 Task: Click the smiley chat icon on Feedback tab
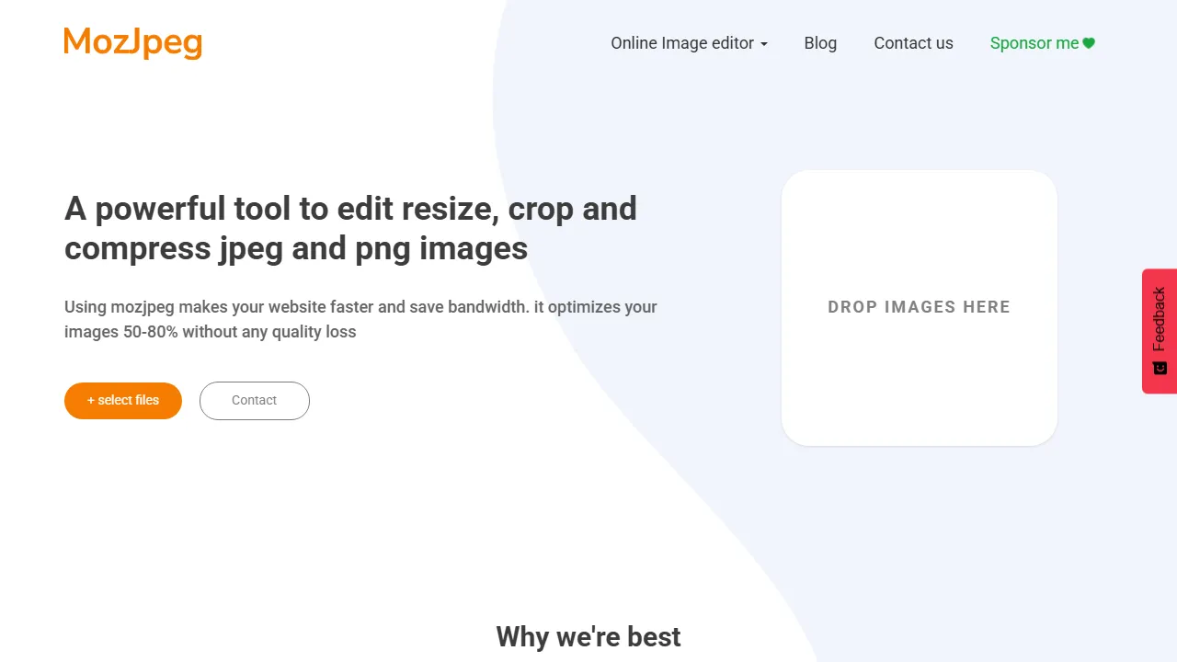point(1159,367)
